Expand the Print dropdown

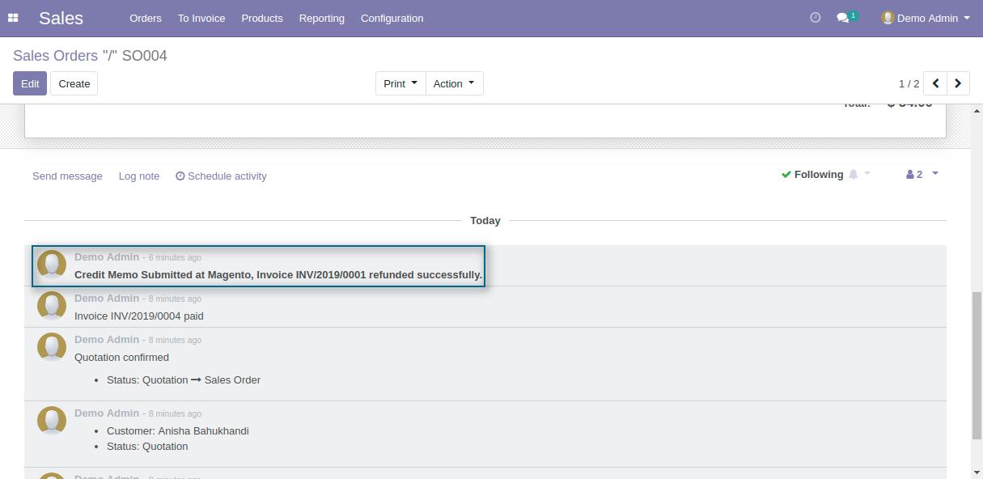[400, 83]
